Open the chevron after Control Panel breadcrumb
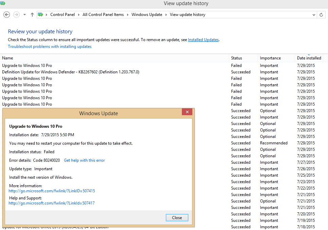328x230 pixels. pyautogui.click(x=79, y=15)
